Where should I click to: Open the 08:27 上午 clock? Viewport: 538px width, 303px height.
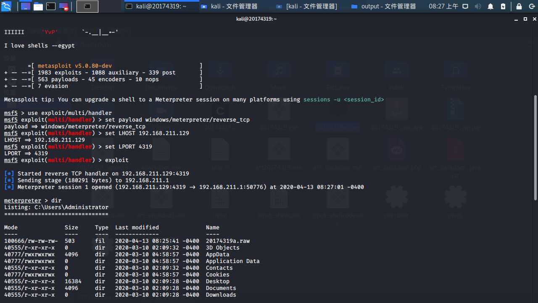point(443,6)
